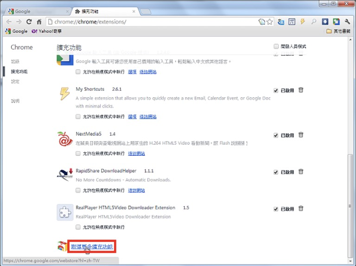Viewport: 356px width, 266px height.
Task: Open the 其他書籤 bookmarks folder
Action: tap(338, 32)
